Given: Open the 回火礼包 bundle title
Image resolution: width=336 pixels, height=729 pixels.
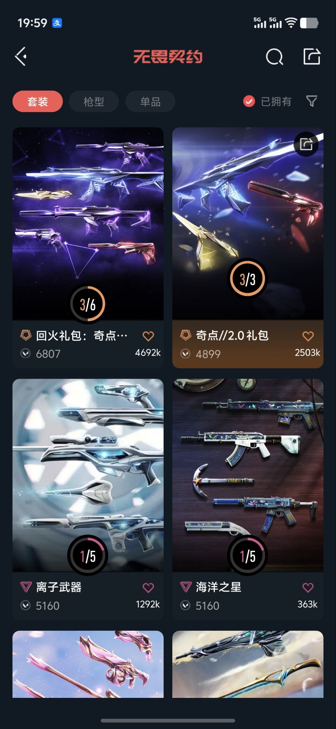Looking at the screenshot, I should point(82,336).
